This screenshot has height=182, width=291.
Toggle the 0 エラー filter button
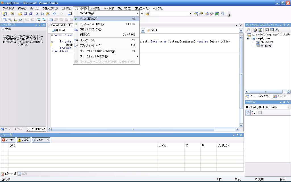8,140
